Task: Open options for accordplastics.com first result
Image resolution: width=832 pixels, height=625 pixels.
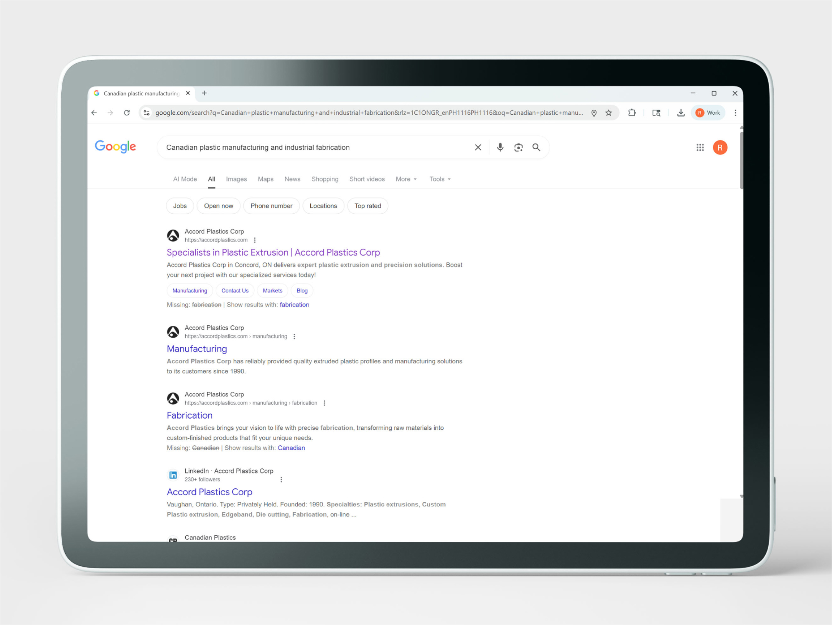Action: click(x=255, y=240)
